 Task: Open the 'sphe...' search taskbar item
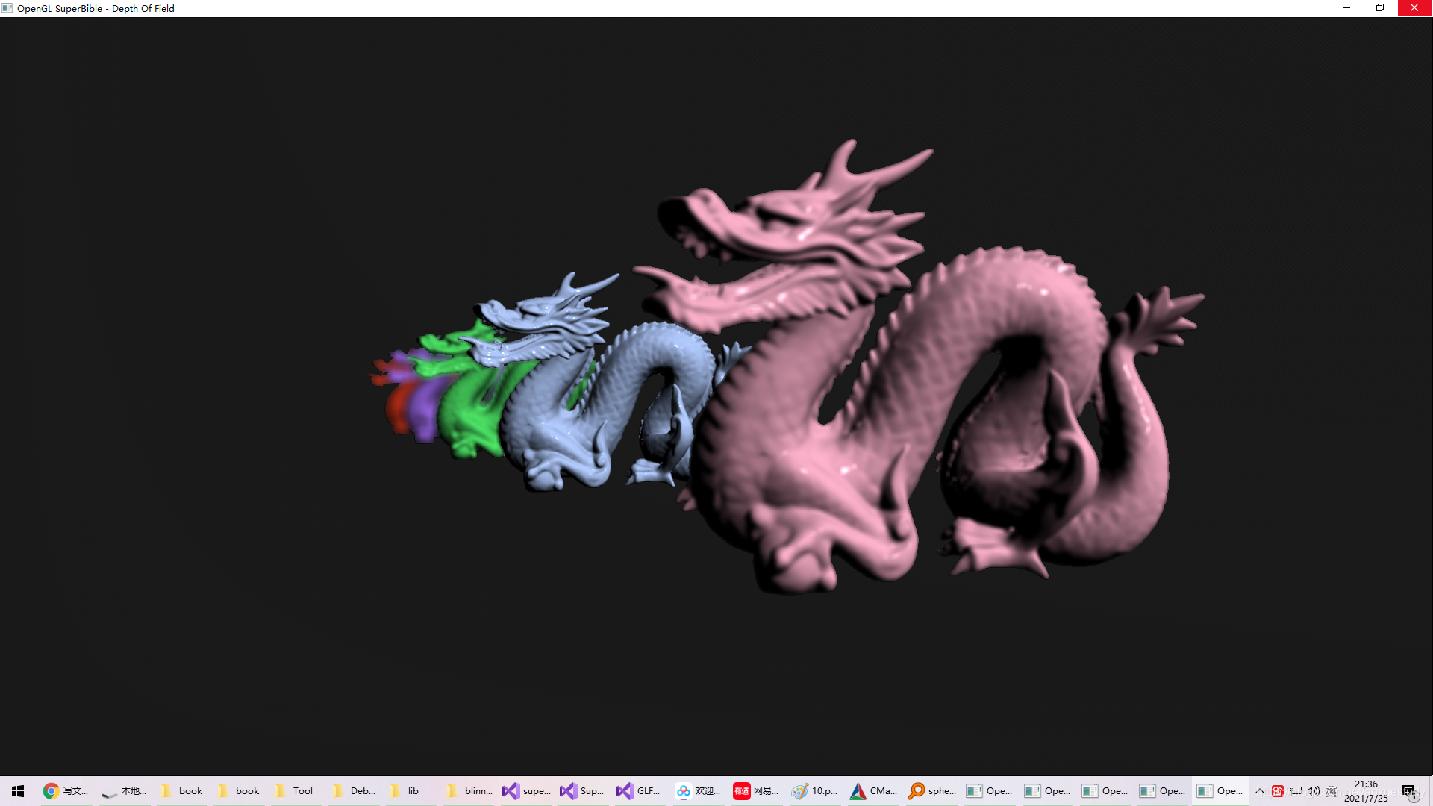(931, 791)
